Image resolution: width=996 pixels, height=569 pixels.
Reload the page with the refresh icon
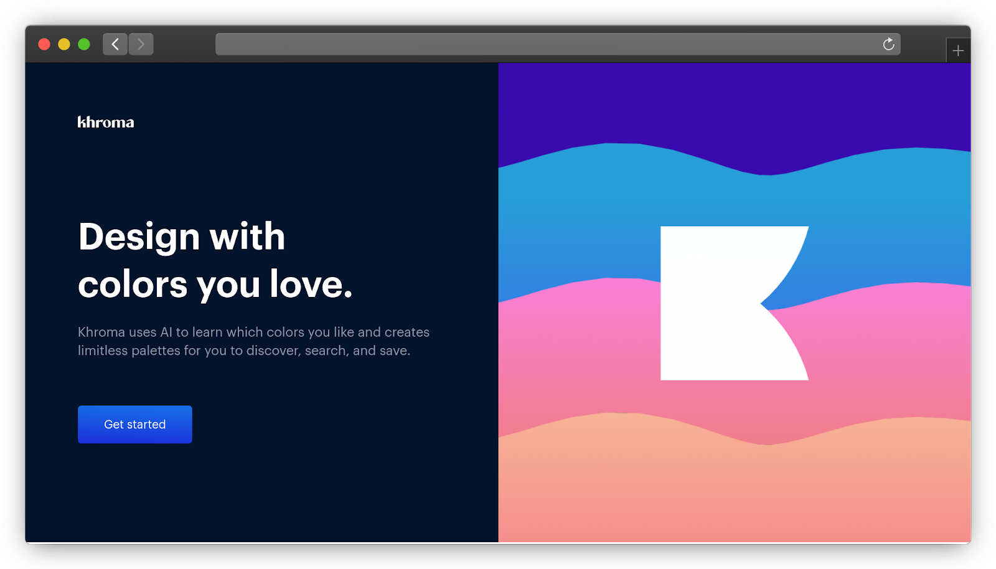point(888,44)
